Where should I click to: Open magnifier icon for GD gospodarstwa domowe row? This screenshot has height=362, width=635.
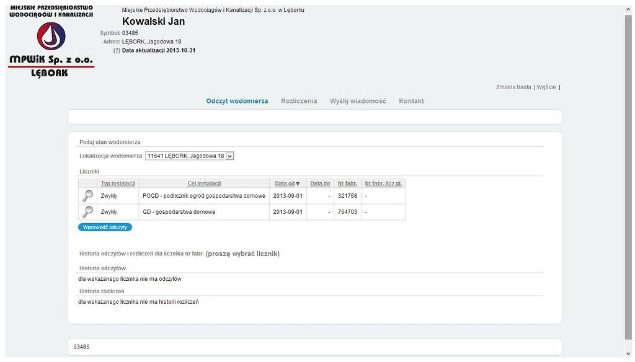pyautogui.click(x=88, y=212)
